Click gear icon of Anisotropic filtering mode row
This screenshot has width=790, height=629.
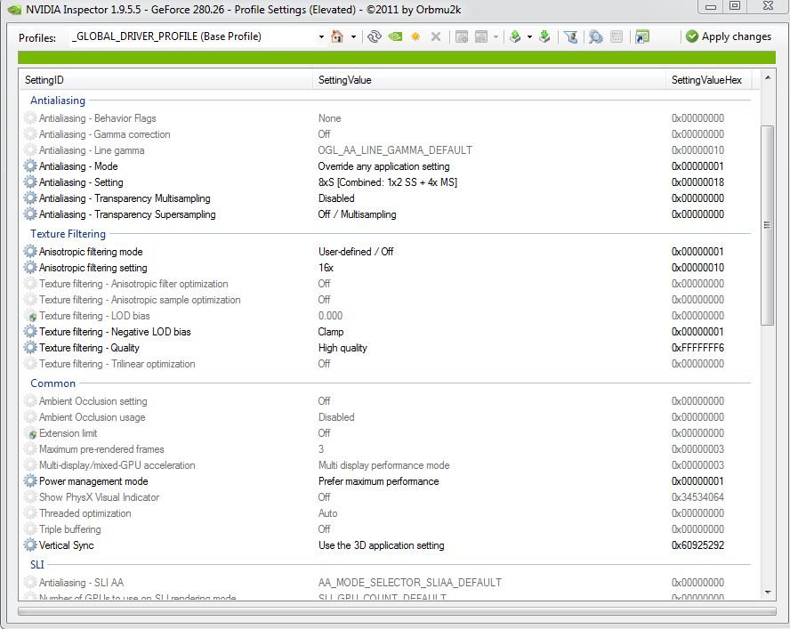click(x=30, y=251)
